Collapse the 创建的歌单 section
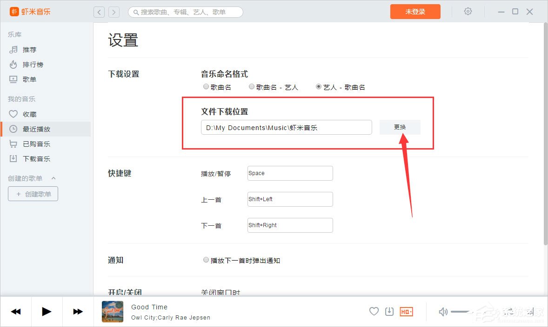 click(53, 178)
